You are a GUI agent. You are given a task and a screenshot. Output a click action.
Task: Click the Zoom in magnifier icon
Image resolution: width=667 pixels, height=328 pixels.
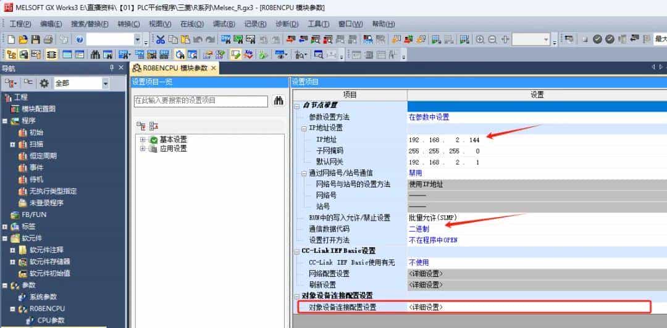480,39
